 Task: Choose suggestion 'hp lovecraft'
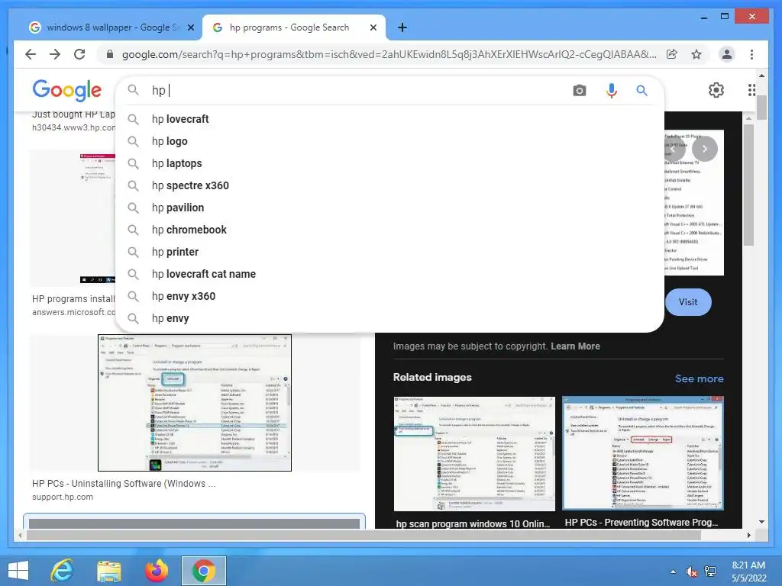point(389,119)
